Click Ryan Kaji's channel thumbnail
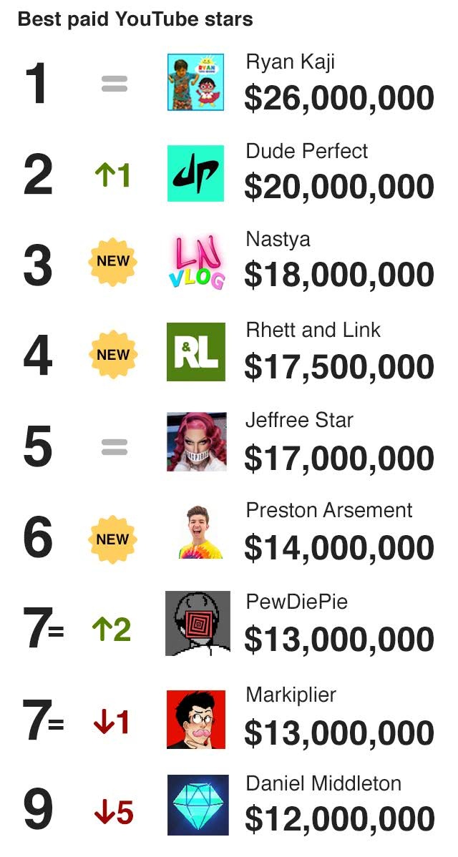Screen dimensions: 458x857 click(195, 82)
